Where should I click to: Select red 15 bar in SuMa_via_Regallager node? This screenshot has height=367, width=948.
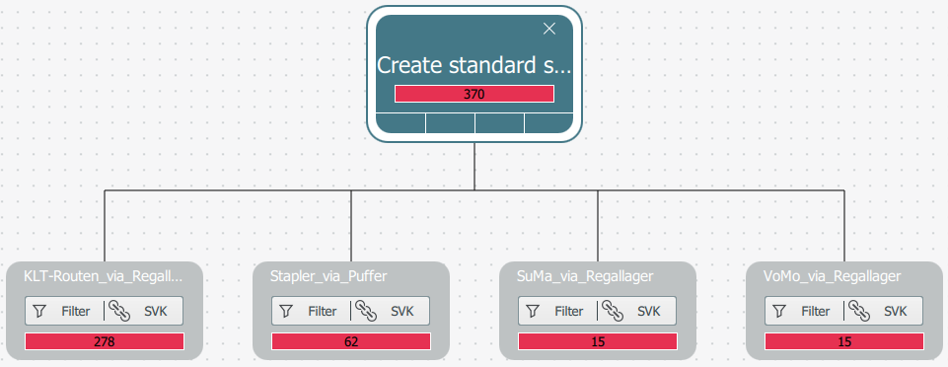point(598,341)
